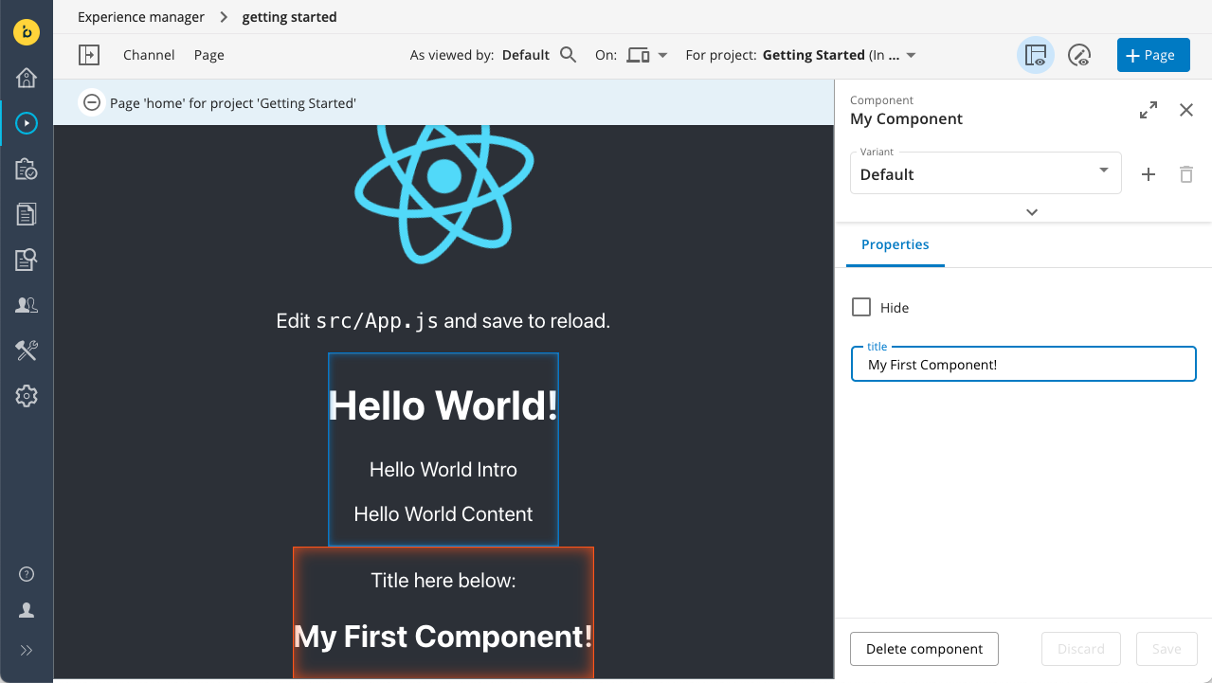Open the document search icon in sidebar
Image resolution: width=1212 pixels, height=683 pixels.
(27, 260)
